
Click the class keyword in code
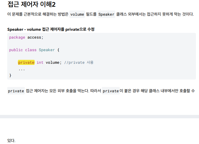(x=31, y=50)
